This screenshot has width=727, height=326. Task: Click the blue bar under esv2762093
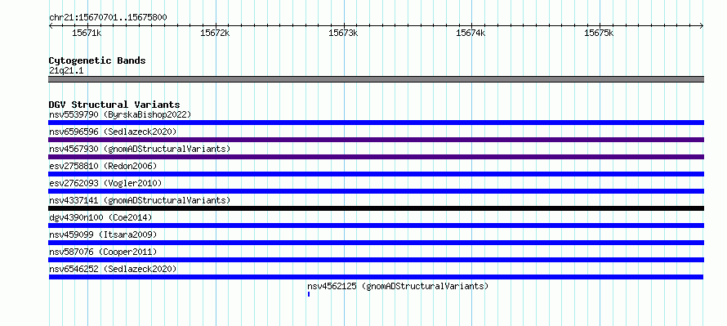pos(376,191)
